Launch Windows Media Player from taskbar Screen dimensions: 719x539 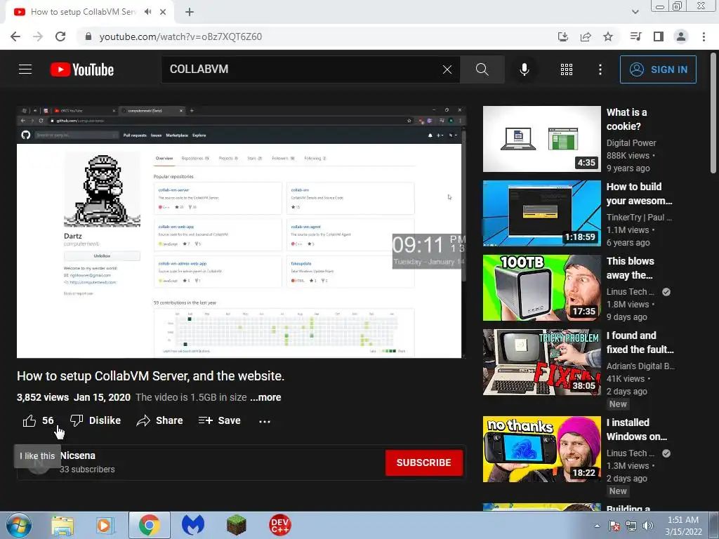pyautogui.click(x=105, y=525)
